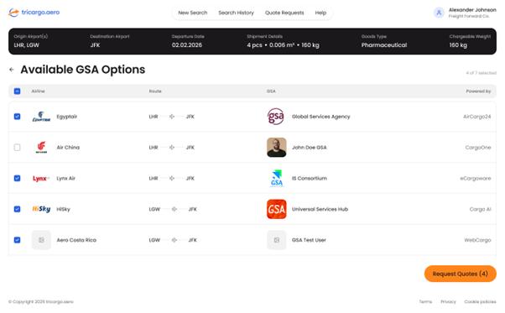Click the John Doe GSA name
Screen dimensions: 505x313
(310, 148)
